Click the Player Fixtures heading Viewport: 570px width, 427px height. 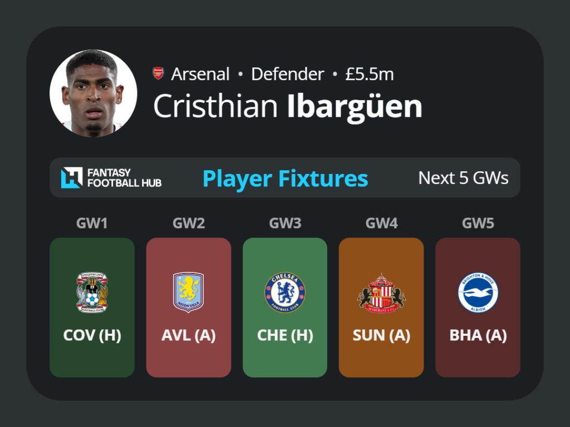pos(286,179)
